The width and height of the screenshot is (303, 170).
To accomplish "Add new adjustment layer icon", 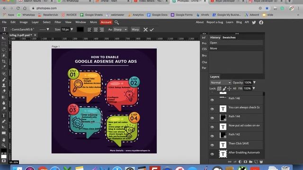I will coord(240,161).
